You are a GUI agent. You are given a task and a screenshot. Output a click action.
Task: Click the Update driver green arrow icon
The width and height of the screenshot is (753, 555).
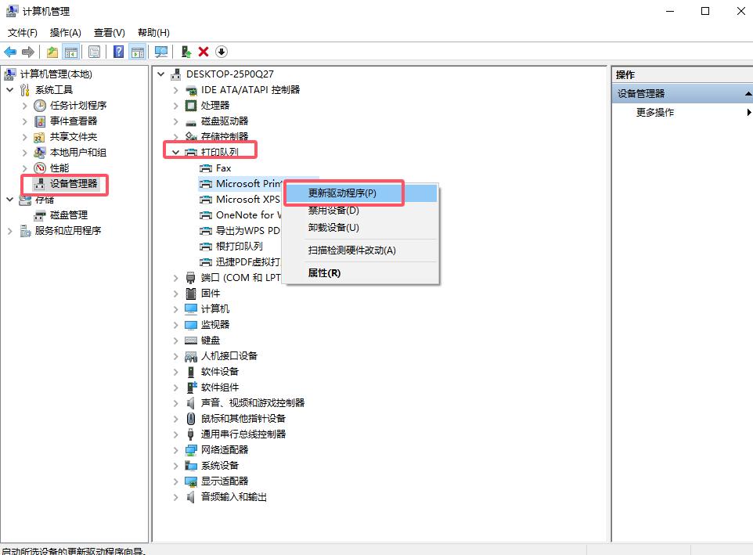pyautogui.click(x=186, y=52)
